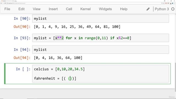Click the browser extension icon beside star
This screenshot has height=99, width=176.
point(166,3)
